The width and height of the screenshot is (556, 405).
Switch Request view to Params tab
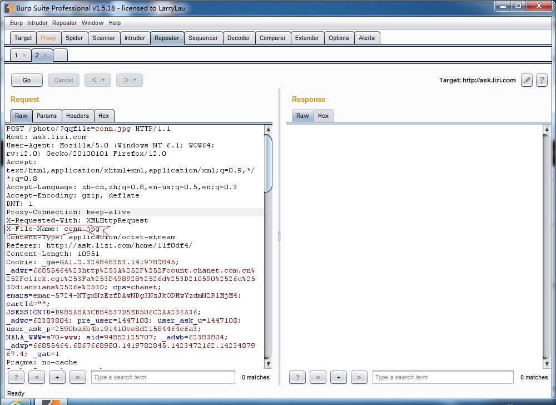[x=47, y=116]
